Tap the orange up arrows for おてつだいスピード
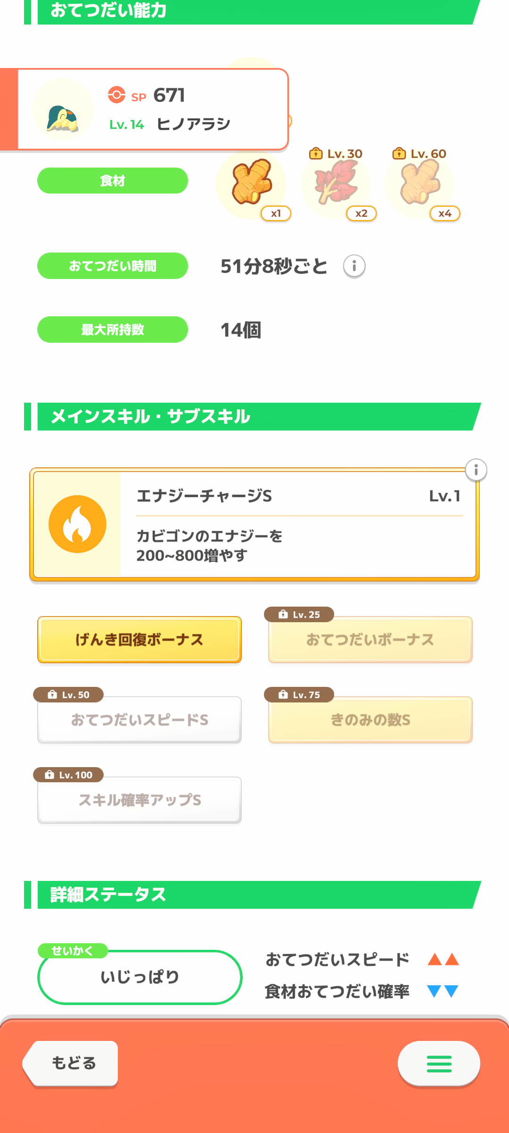This screenshot has width=509, height=1133. [x=443, y=959]
